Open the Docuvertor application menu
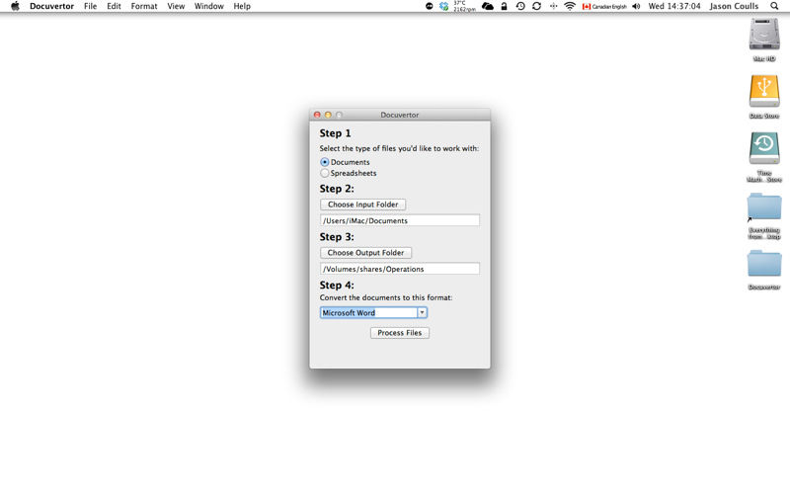This screenshot has width=790, height=494. tap(52, 6)
